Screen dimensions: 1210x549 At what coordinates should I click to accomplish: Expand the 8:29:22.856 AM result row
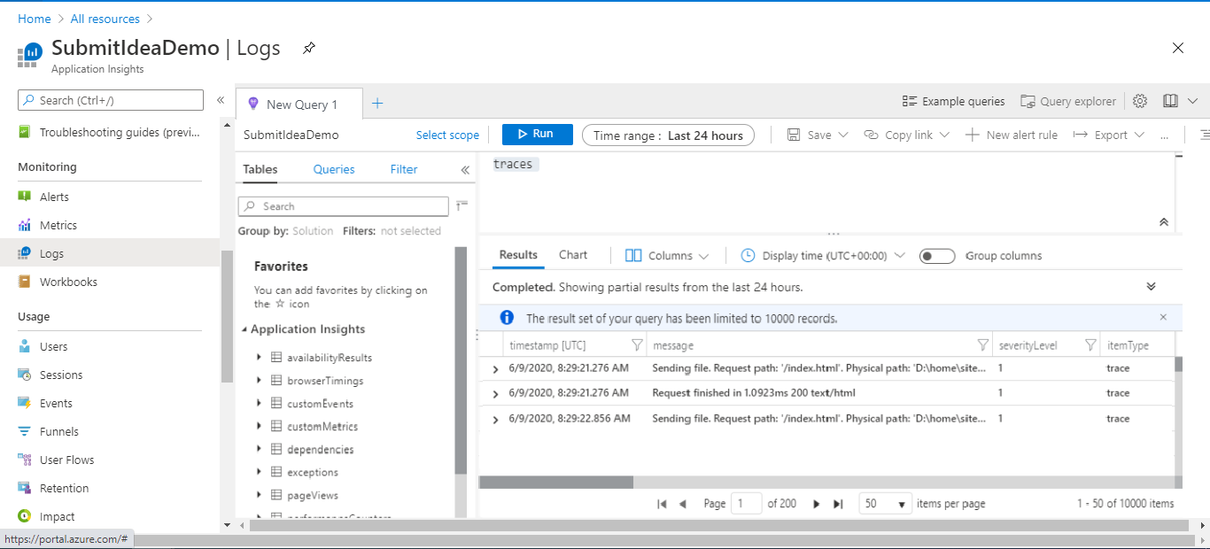click(495, 420)
